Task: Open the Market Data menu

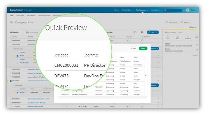Action: tap(127, 10)
